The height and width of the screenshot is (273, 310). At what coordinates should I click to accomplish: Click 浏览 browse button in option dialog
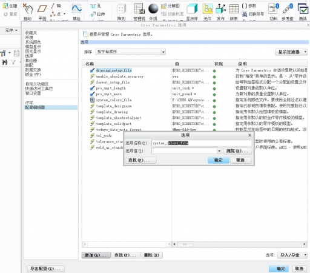237,151
